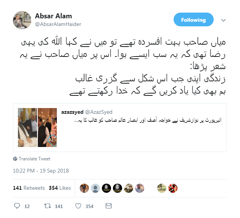Expand the tweet options chevron menu

(224, 20)
